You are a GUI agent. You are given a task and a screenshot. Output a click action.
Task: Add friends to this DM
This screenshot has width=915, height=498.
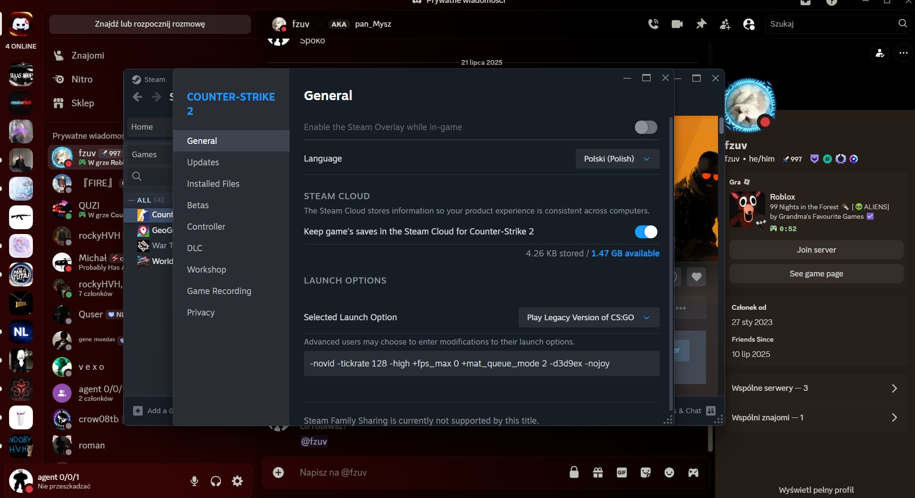tap(725, 24)
